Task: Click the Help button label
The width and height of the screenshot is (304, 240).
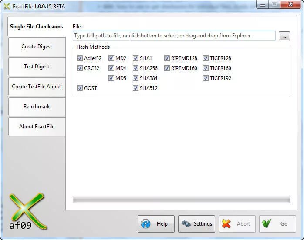Action: pyautogui.click(x=162, y=224)
